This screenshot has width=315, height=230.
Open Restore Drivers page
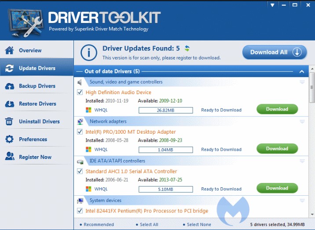(37, 104)
